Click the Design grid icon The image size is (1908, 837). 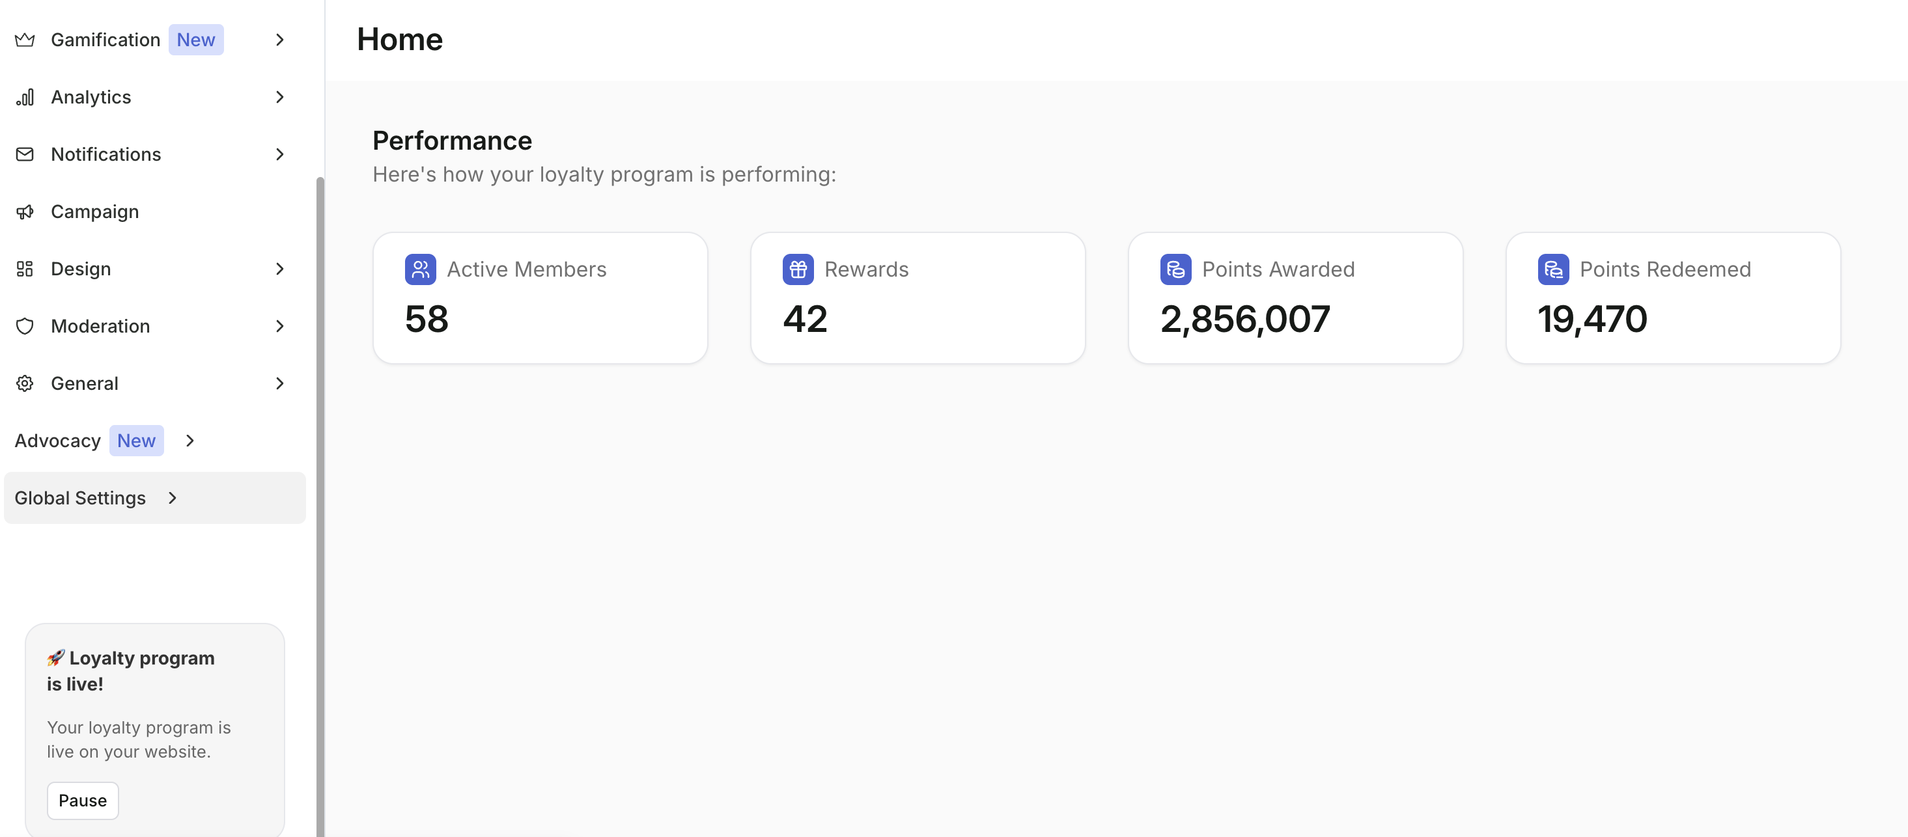click(25, 269)
